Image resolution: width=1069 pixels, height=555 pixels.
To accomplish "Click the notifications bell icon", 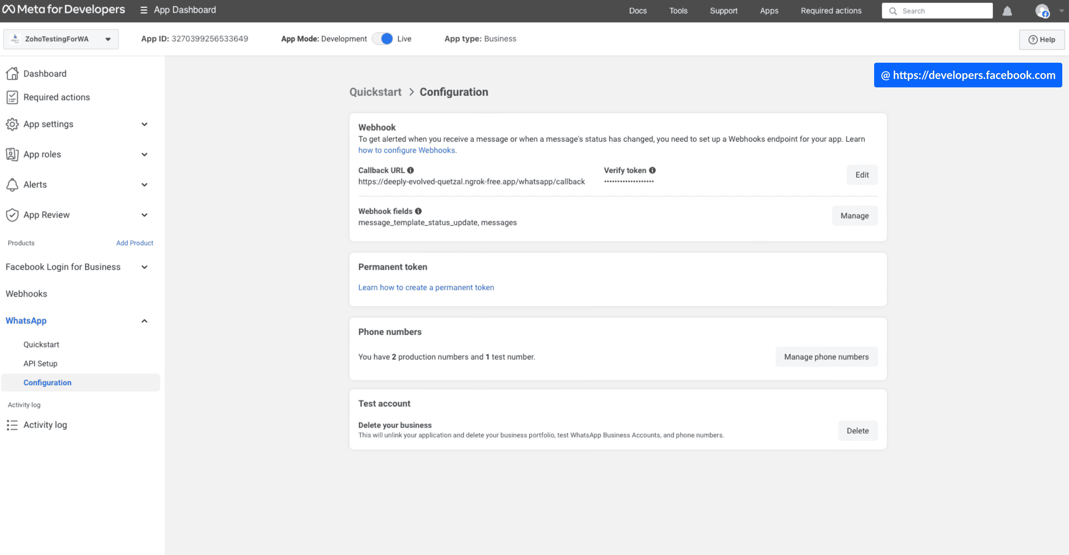I will tap(1007, 11).
